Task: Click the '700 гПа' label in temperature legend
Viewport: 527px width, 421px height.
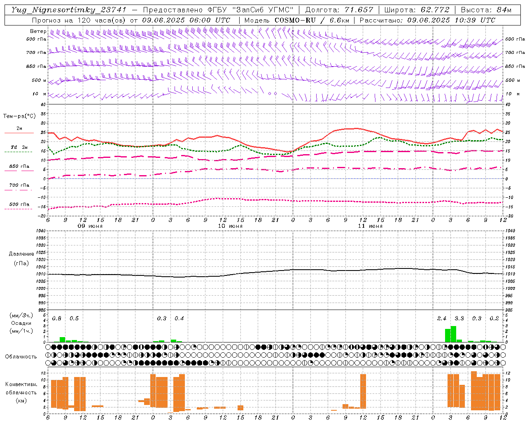Action: [x=19, y=185]
